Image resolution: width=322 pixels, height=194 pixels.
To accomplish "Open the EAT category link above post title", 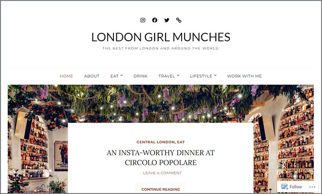I will coord(181,142).
